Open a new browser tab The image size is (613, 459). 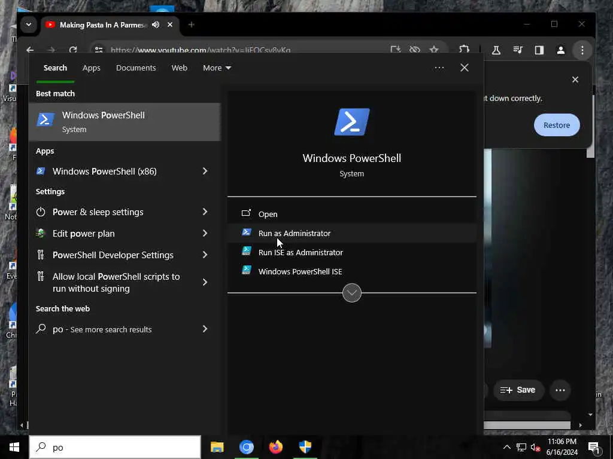pos(191,25)
